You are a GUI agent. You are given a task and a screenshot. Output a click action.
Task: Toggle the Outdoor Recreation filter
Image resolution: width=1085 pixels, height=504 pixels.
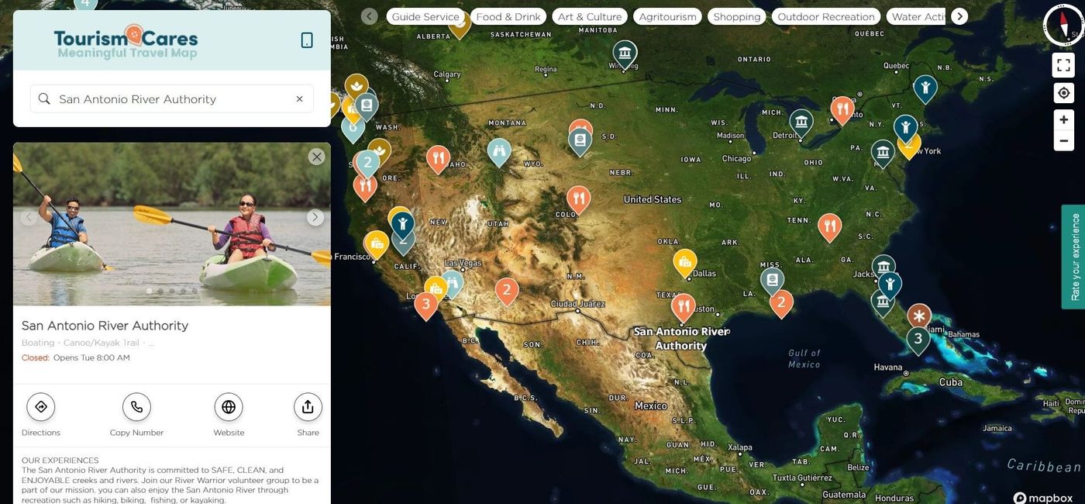(x=825, y=16)
